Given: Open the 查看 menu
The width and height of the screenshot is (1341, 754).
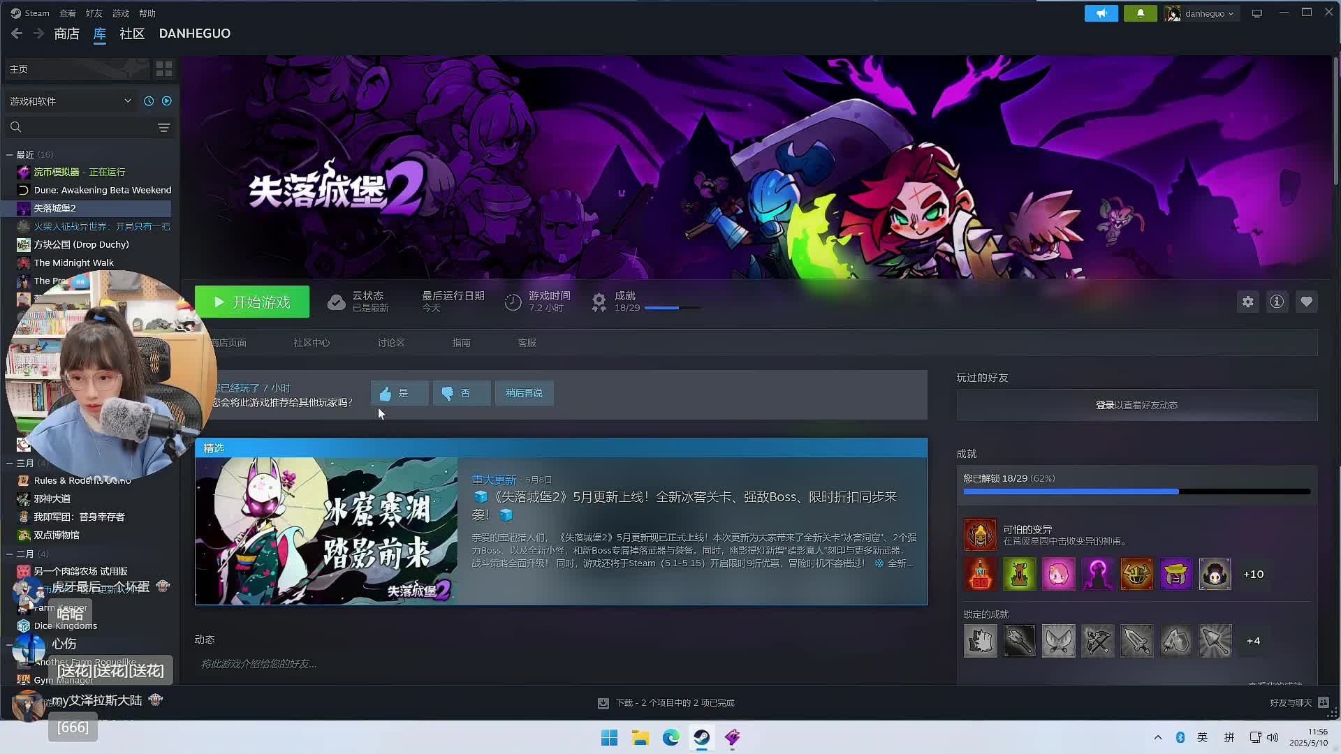Looking at the screenshot, I should pyautogui.click(x=68, y=13).
